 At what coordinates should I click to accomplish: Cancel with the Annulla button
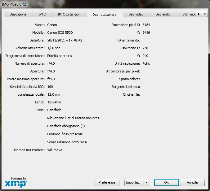click(x=192, y=182)
